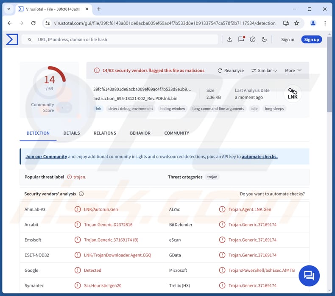Click the automate checks link

tap(260, 156)
